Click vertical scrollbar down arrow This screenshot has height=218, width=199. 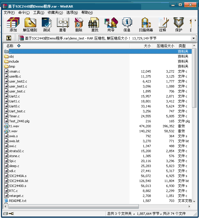click(194, 201)
